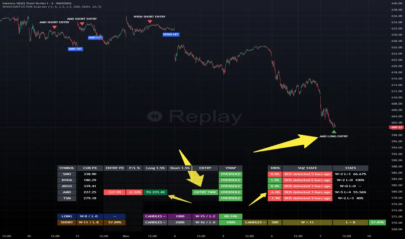Click the 10D% column header

pos(275,168)
